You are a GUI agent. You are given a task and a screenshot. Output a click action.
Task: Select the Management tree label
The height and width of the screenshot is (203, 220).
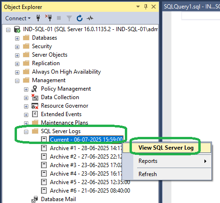pyautogui.click(x=49, y=80)
